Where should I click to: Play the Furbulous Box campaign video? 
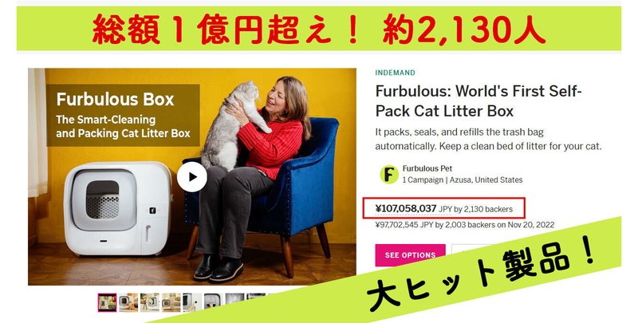pyautogui.click(x=192, y=177)
